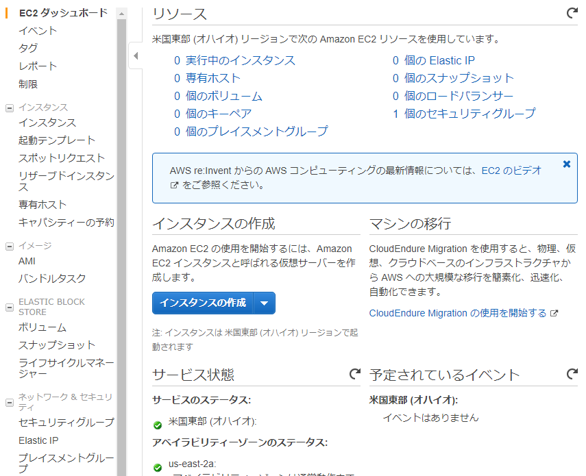Open Elastic IP in the sidebar
The height and width of the screenshot is (476, 586).
38,440
